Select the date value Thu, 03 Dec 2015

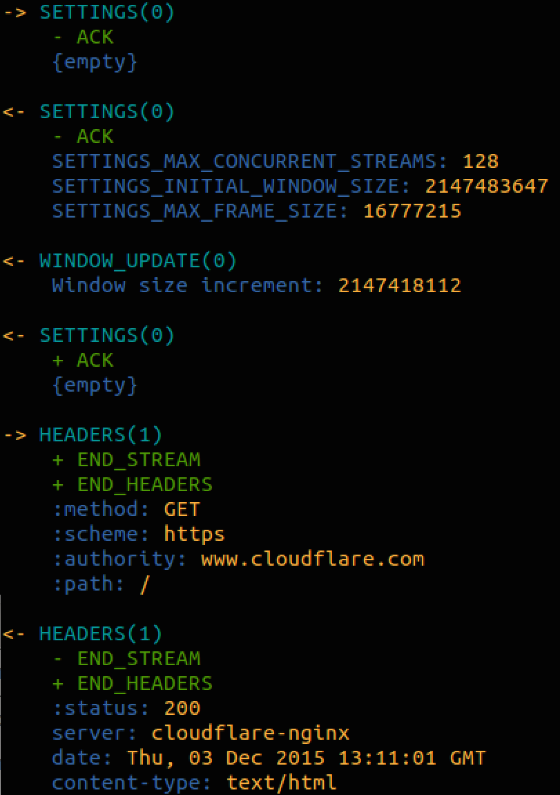pyautogui.click(x=226, y=758)
